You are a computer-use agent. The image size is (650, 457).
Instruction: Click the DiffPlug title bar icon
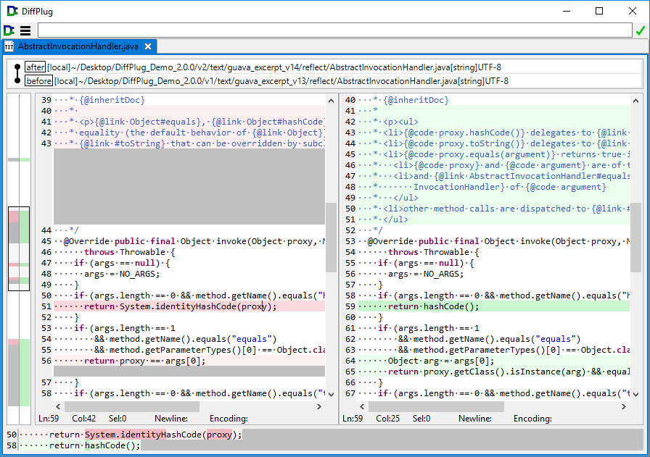tap(12, 11)
